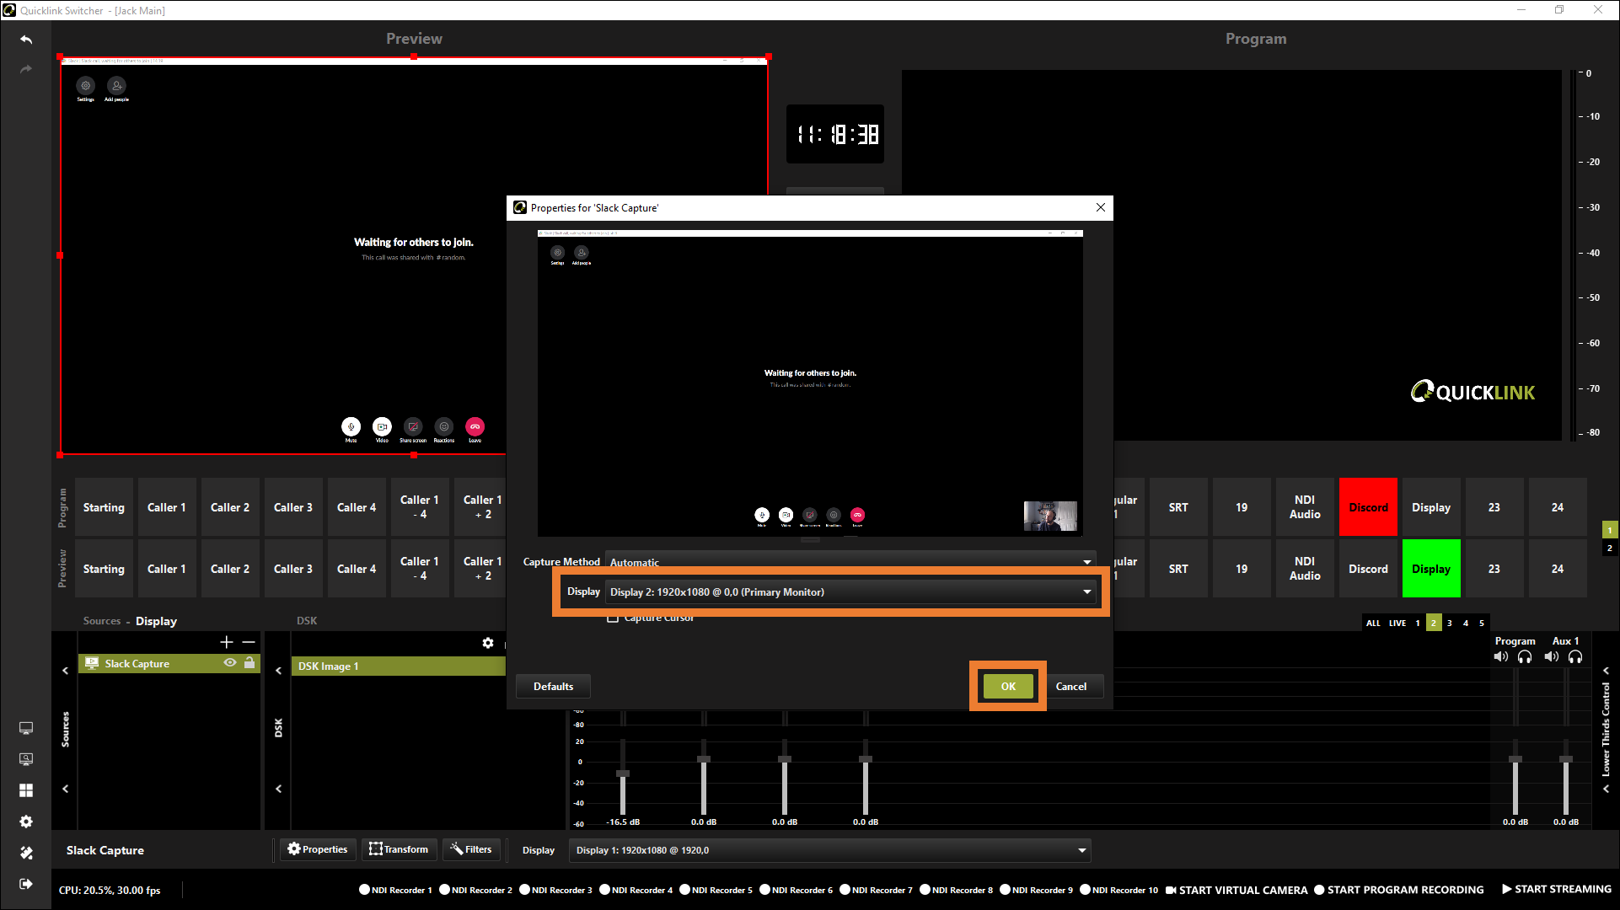Expand Lower Thirds Control with upper chevron
The image size is (1620, 910).
click(1606, 671)
